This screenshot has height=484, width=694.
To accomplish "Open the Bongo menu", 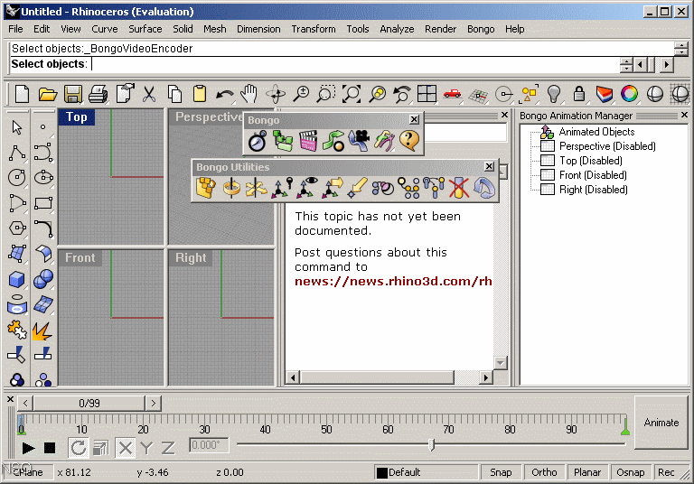I will (481, 29).
